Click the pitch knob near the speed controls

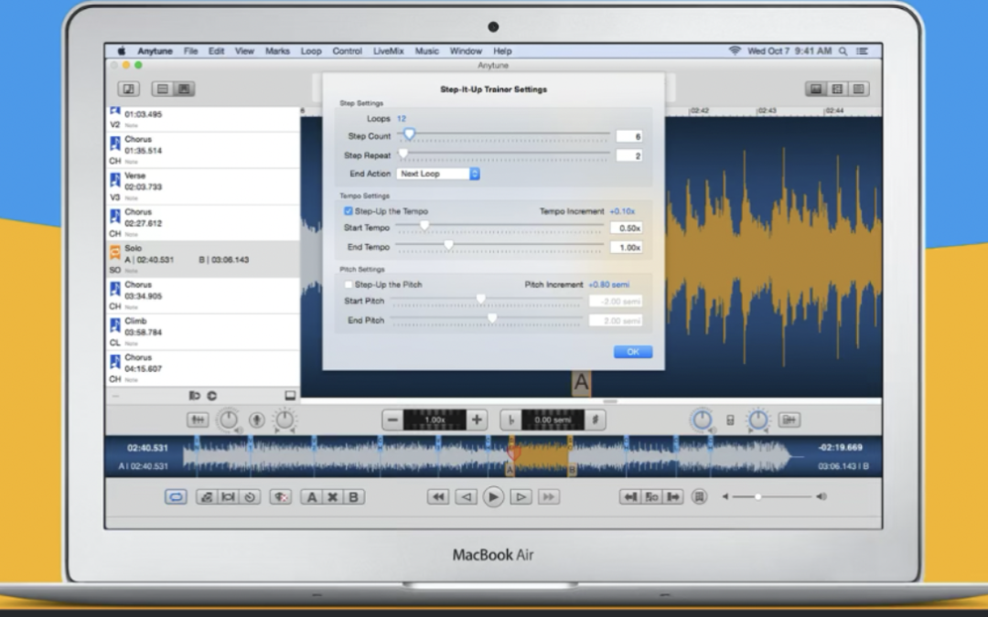pos(285,420)
